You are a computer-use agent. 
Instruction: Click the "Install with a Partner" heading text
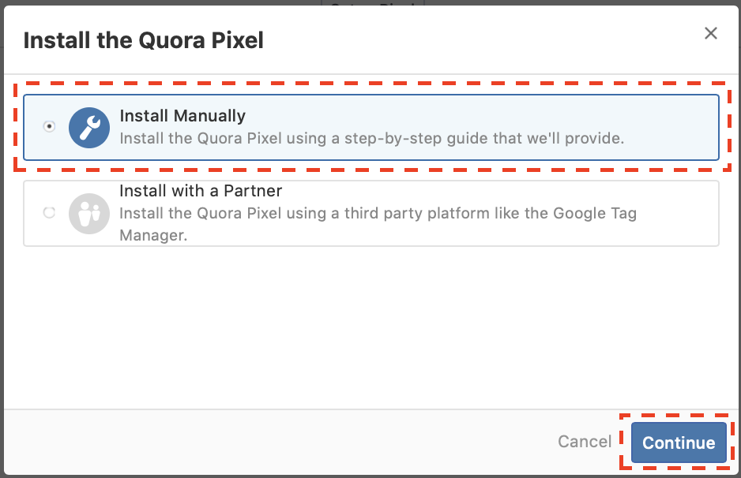(x=201, y=191)
